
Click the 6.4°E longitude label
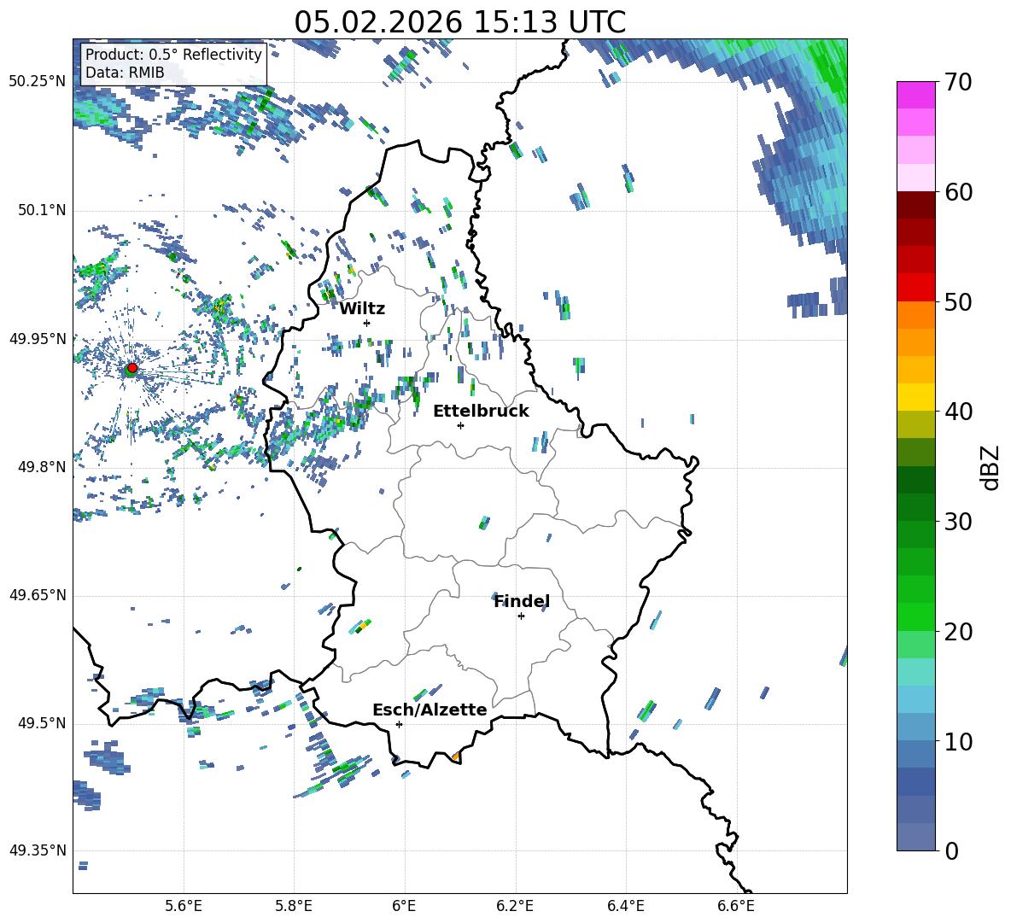[625, 906]
